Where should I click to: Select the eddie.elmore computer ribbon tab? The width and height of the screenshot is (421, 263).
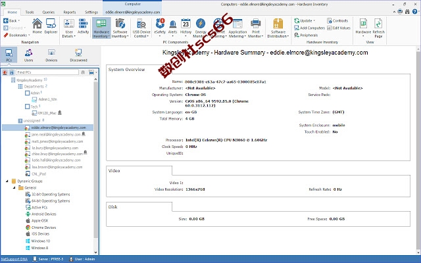coord(132,12)
